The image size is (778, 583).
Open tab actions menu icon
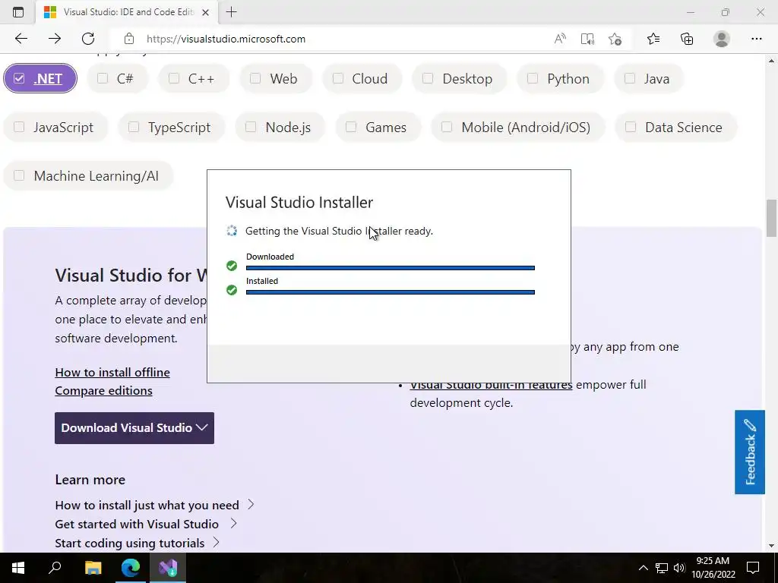tap(18, 12)
